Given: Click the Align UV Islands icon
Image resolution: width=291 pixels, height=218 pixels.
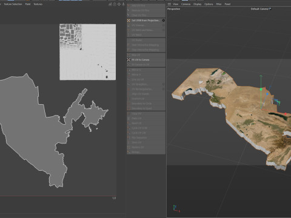Looking at the screenshot, I should tap(129, 94).
